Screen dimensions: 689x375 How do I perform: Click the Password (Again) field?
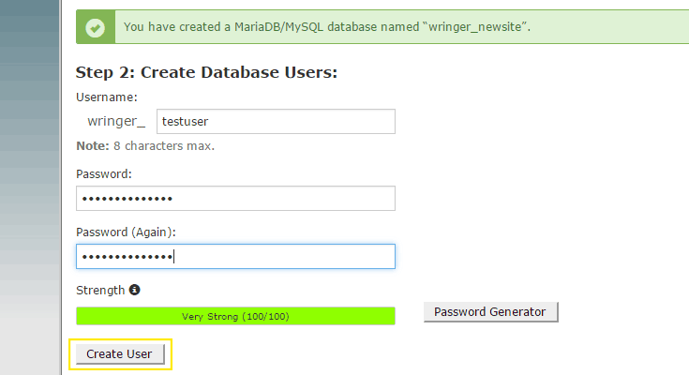coord(235,256)
